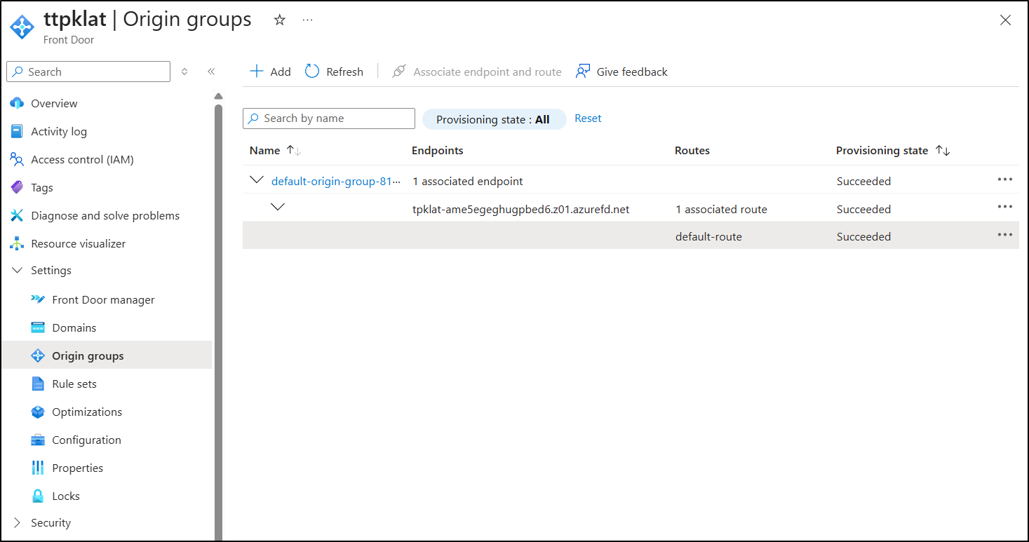Open Diagnose and solve problems wrench icon
Screen dimensions: 1029x542
tap(17, 216)
